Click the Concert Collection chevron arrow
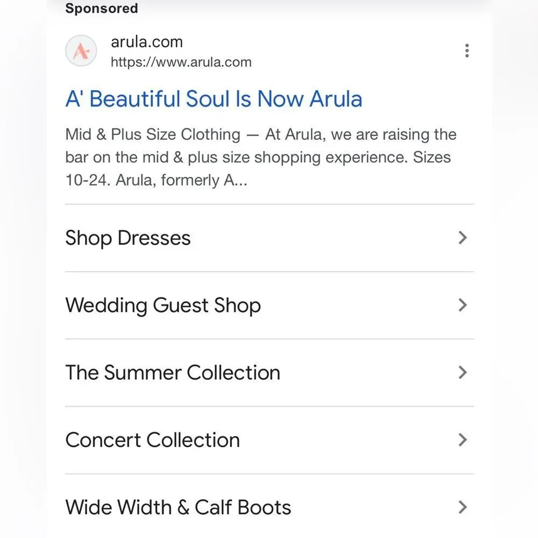Screen dimensions: 538x538 462,440
